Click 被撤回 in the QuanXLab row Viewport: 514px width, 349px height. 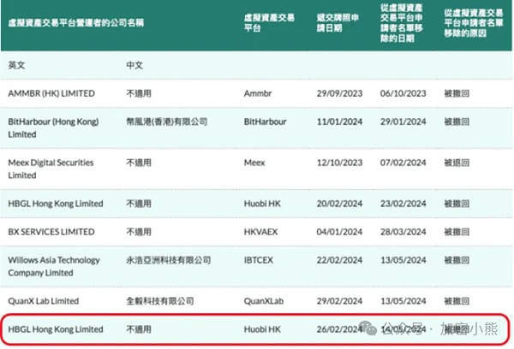pyautogui.click(x=457, y=301)
